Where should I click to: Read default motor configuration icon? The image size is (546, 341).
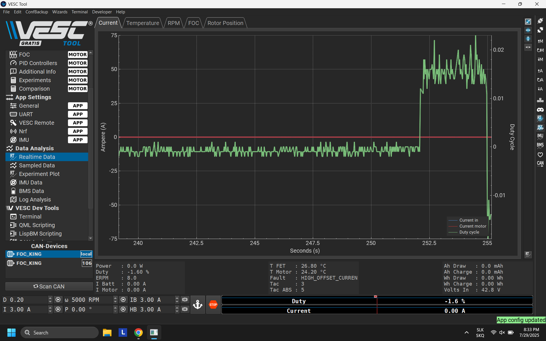(540, 50)
